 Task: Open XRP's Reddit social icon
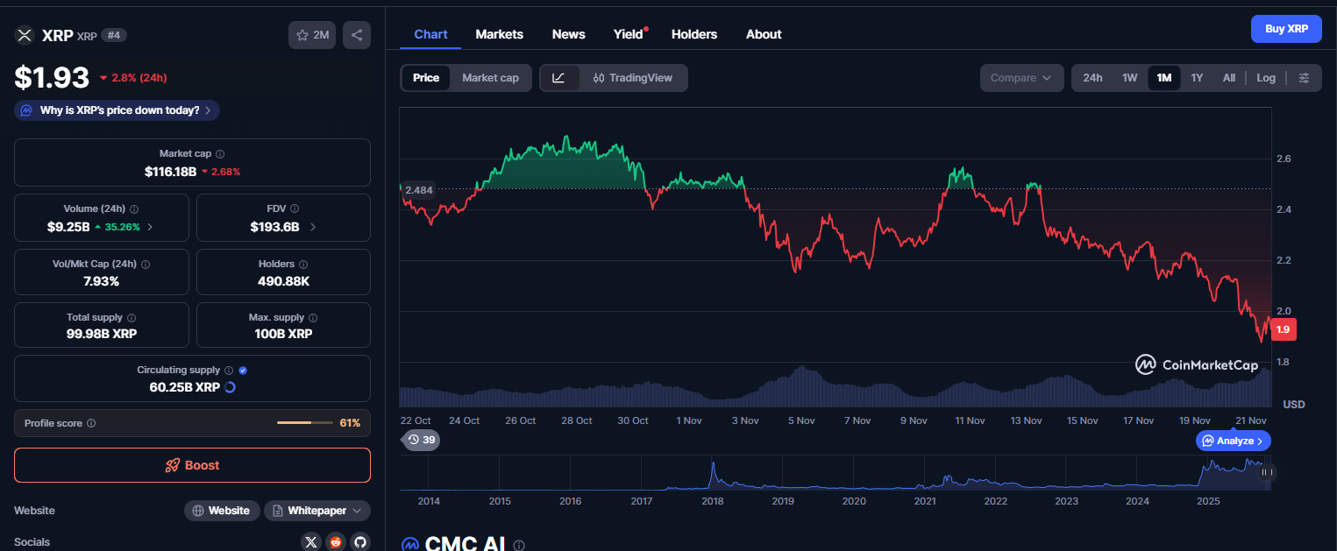point(336,541)
